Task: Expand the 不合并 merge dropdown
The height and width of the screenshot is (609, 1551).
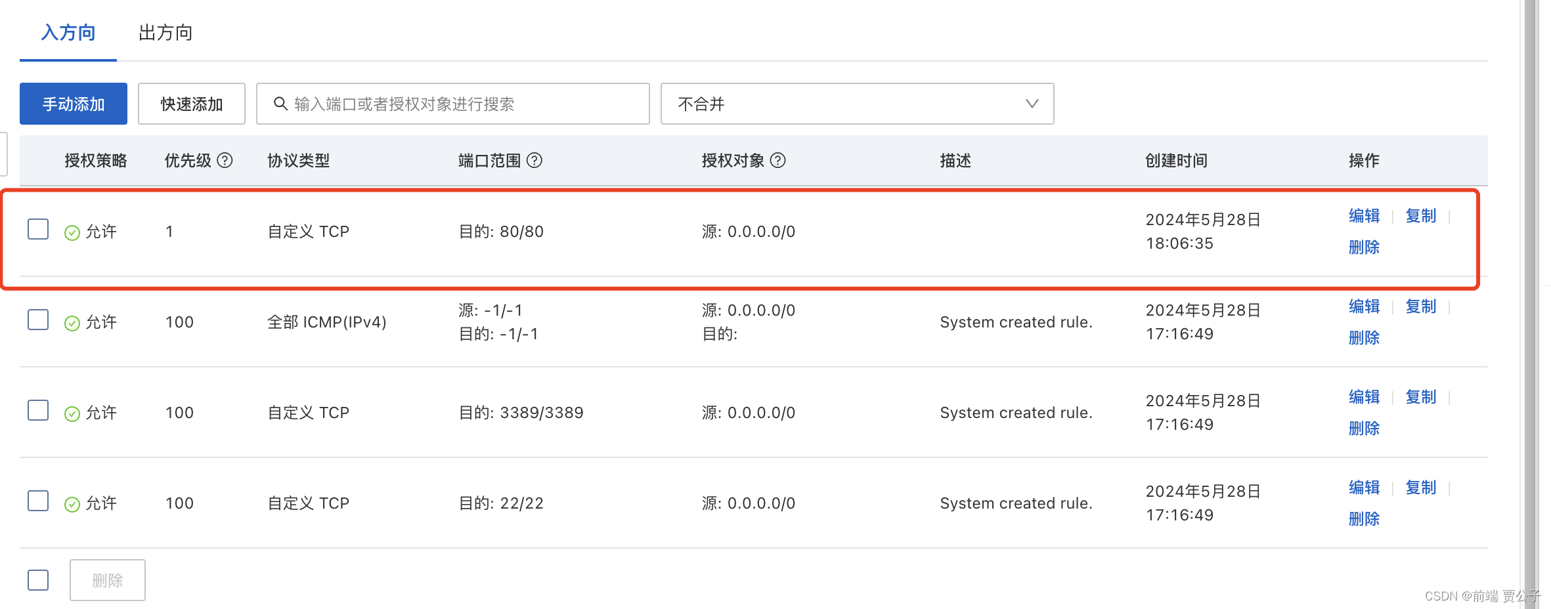Action: (857, 104)
